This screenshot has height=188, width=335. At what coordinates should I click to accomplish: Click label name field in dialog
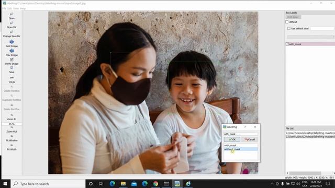click(241, 134)
